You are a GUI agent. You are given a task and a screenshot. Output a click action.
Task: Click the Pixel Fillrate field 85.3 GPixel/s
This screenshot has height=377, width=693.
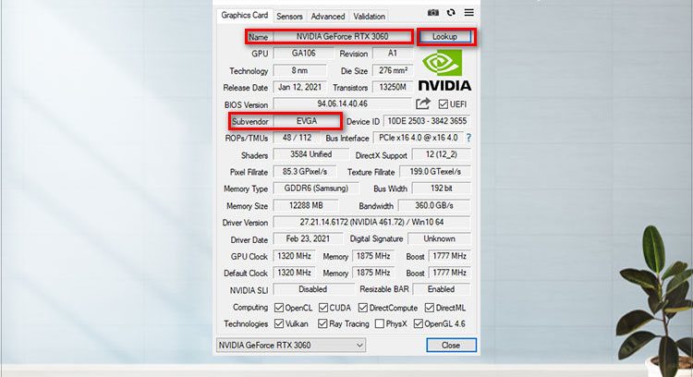(305, 171)
